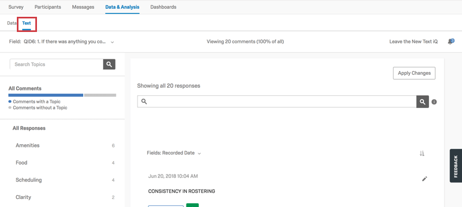The width and height of the screenshot is (462, 207).
Task: Click the pencil edit icon on response
Action: pyautogui.click(x=424, y=179)
